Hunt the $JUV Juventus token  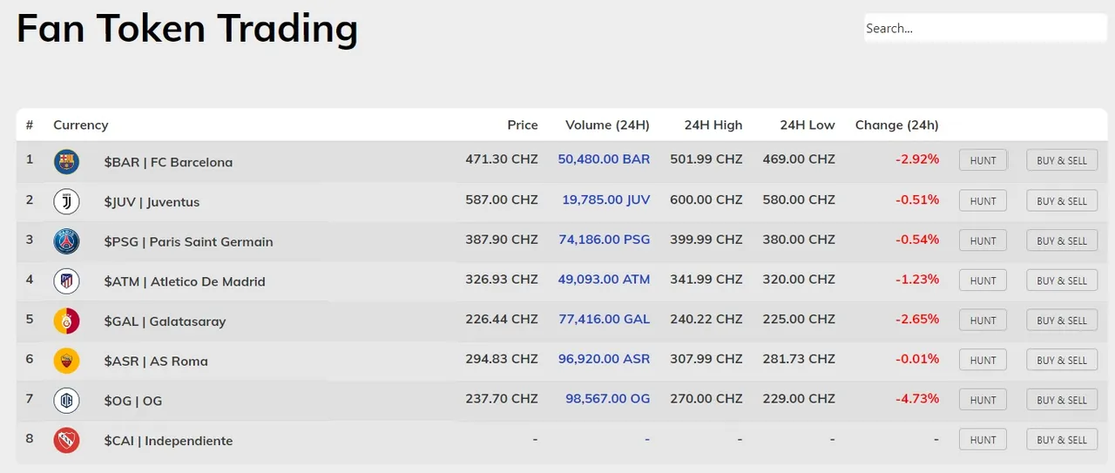click(x=983, y=200)
